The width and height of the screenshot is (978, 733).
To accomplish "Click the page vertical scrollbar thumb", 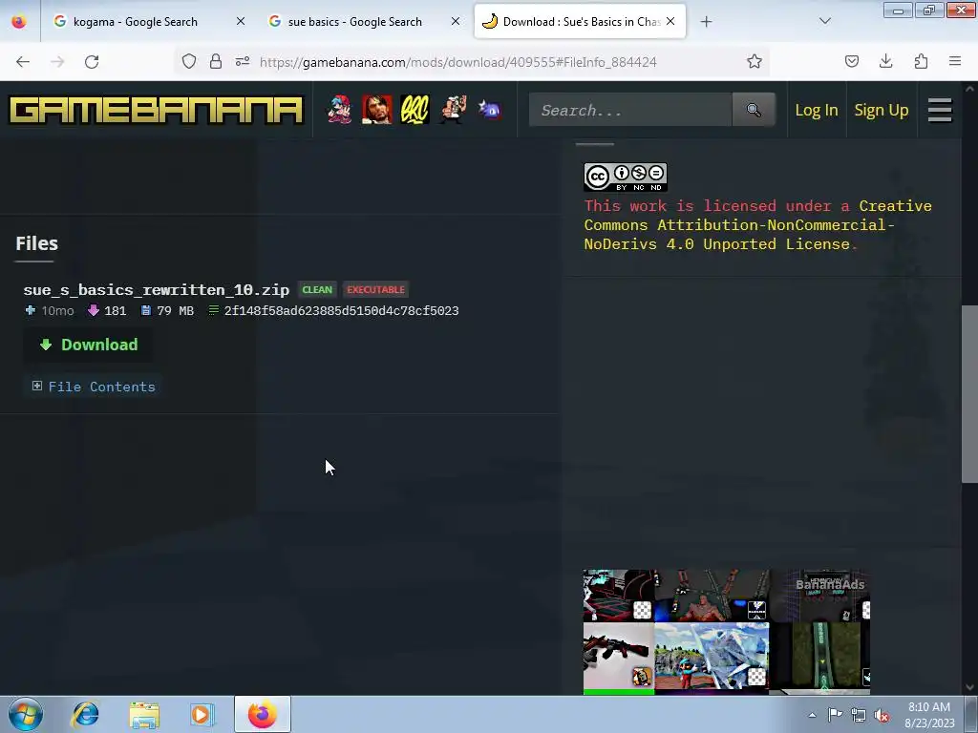I will [969, 394].
